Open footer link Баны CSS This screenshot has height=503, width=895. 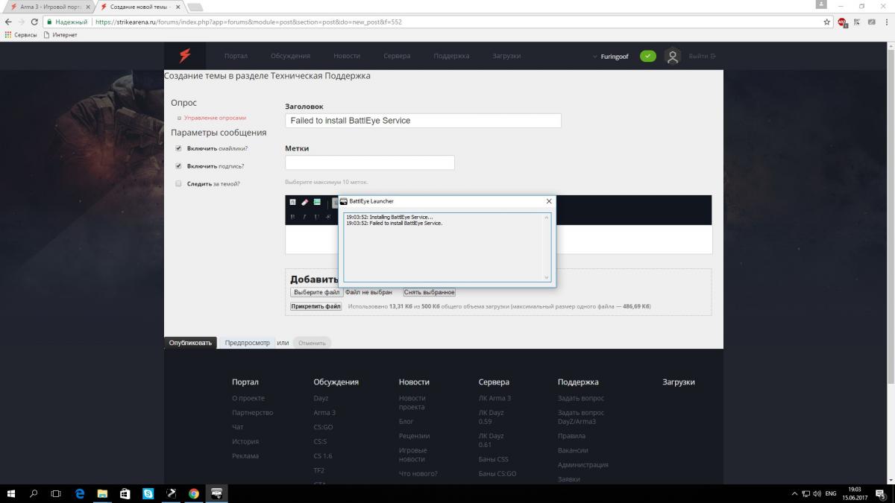point(493,459)
